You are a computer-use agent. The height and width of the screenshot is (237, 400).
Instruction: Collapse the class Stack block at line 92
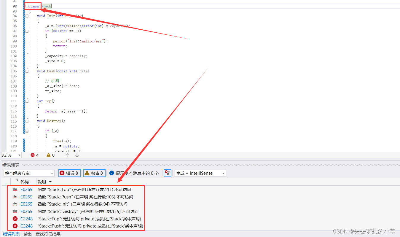point(27,6)
